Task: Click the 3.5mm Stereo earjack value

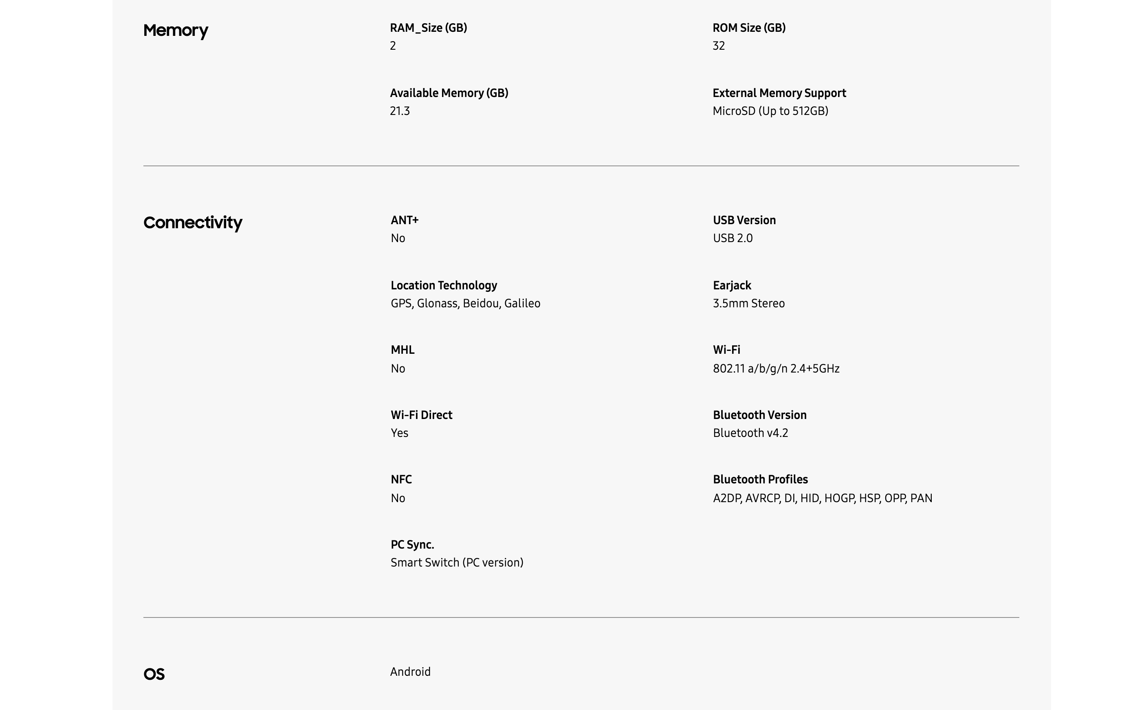Action: pos(748,304)
